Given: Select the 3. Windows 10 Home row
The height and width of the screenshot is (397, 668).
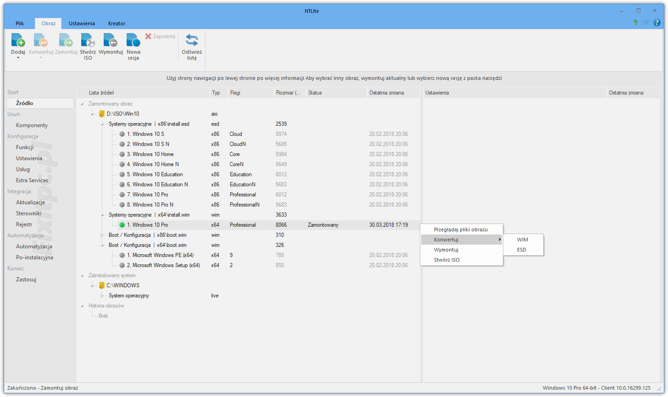Looking at the screenshot, I should 248,154.
